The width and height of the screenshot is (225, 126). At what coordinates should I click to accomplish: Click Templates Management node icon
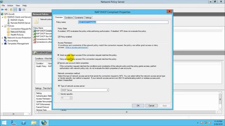[x=5, y=44]
